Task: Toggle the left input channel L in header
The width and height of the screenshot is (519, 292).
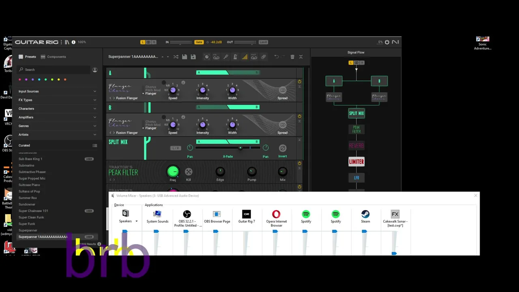Action: [x=143, y=42]
